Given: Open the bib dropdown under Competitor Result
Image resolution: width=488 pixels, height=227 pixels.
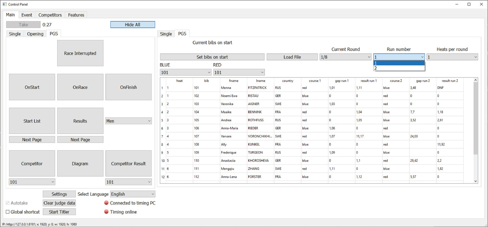Looking at the screenshot, I should 128,182.
